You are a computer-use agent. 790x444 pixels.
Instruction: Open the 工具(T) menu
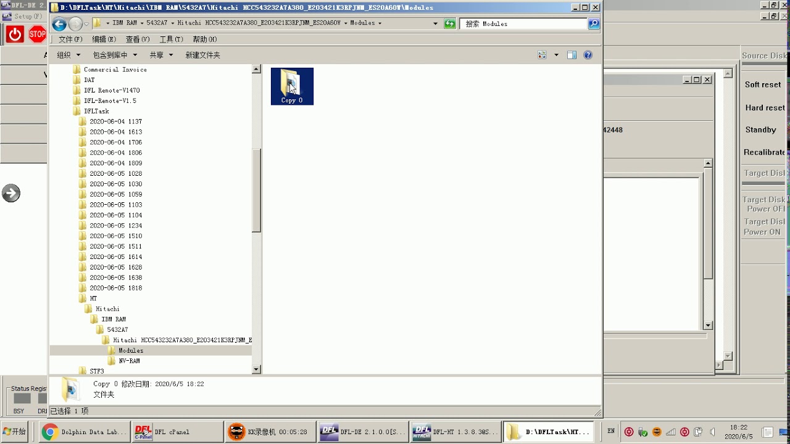pyautogui.click(x=171, y=39)
